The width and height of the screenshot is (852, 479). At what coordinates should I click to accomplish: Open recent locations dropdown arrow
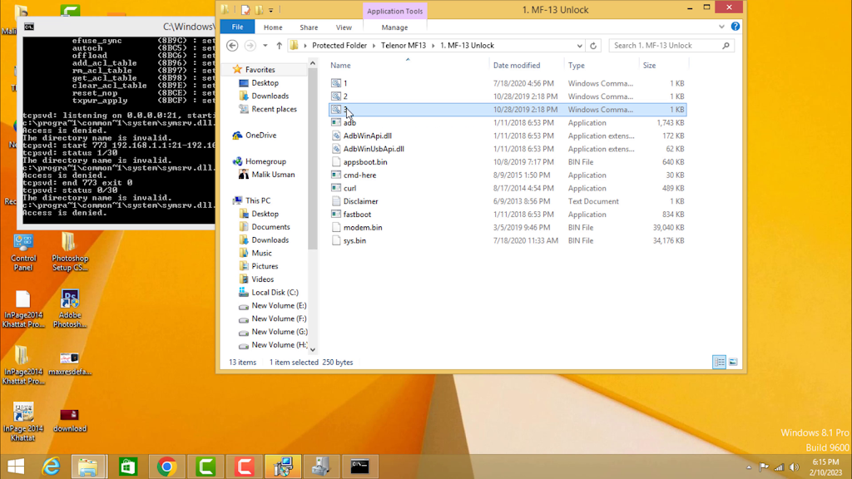point(265,46)
